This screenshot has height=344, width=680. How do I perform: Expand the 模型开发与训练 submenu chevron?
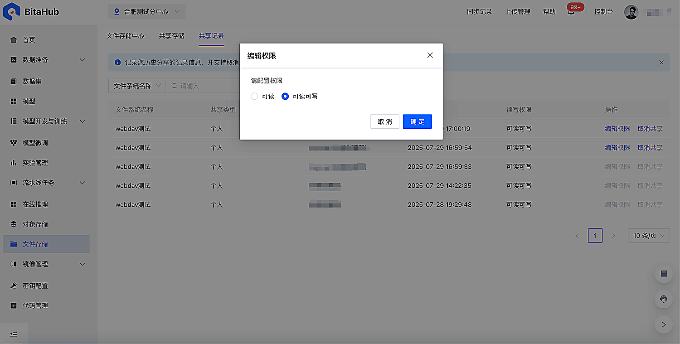coord(83,121)
